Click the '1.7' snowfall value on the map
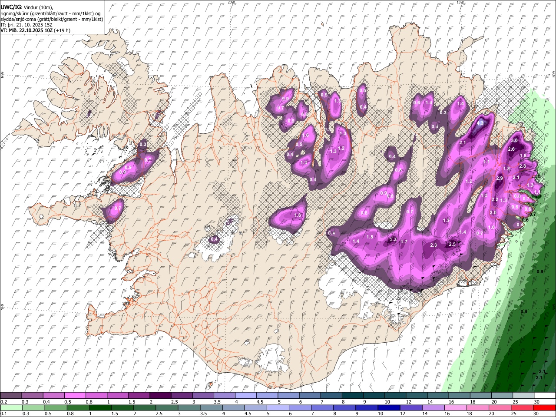 tap(404, 242)
